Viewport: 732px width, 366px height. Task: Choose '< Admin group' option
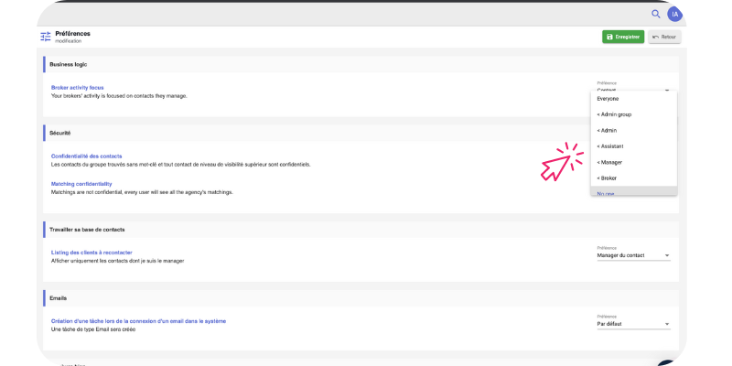pyautogui.click(x=614, y=114)
